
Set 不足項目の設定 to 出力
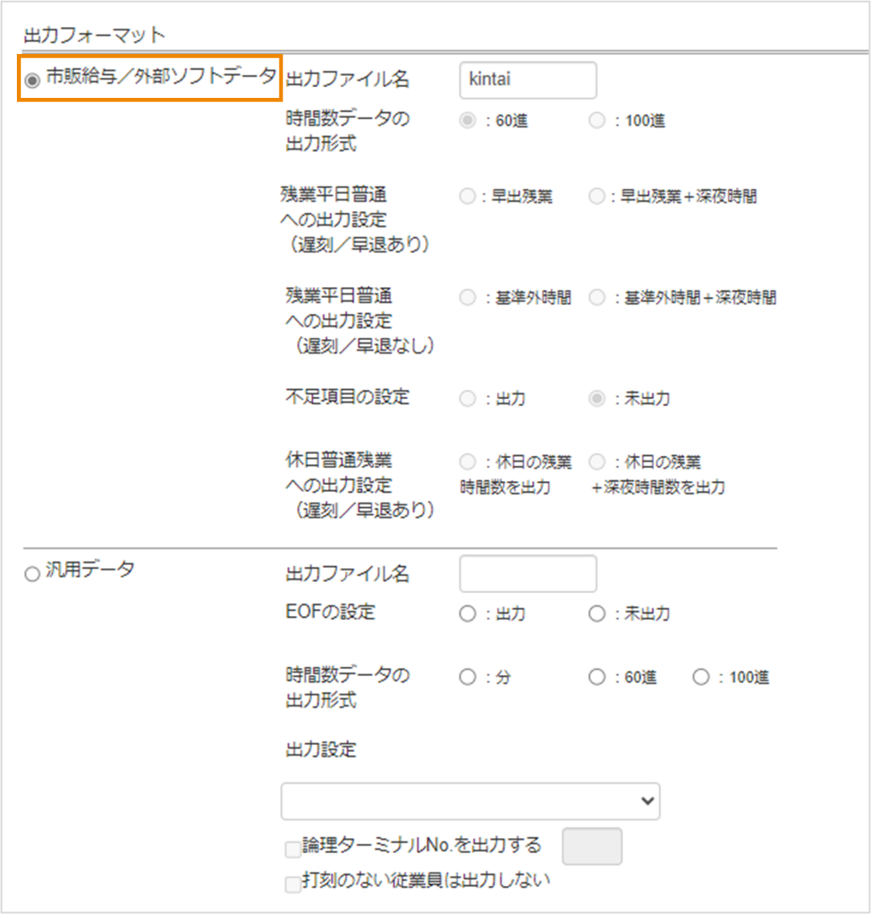(x=468, y=398)
